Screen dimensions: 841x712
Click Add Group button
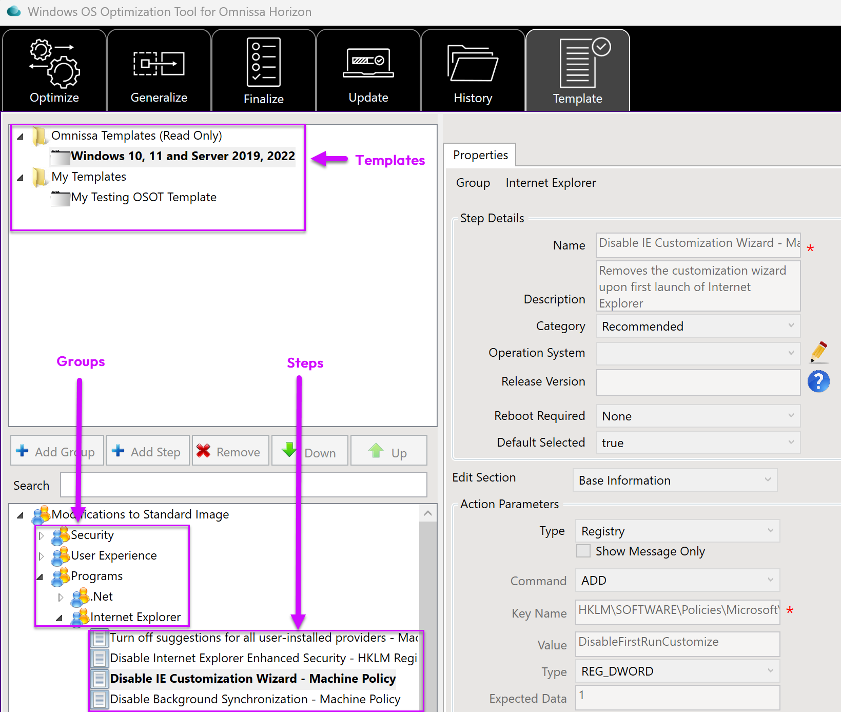click(57, 451)
